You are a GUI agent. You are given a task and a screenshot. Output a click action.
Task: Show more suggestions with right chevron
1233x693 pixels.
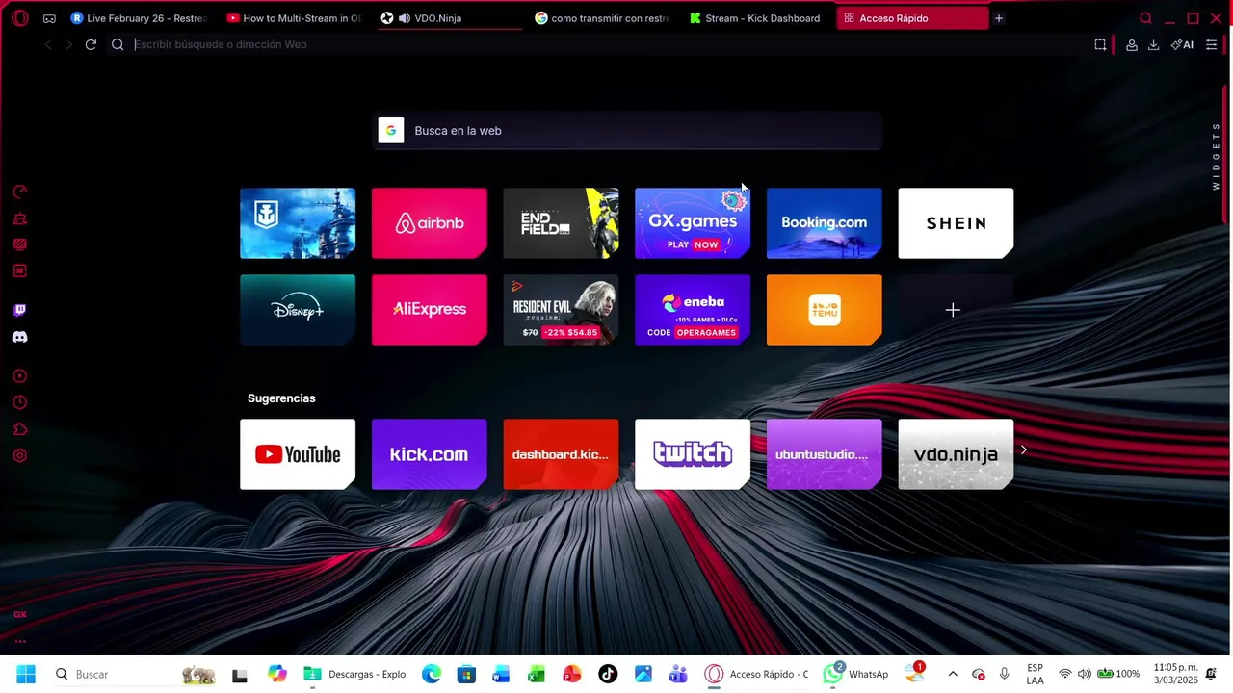tap(1024, 449)
